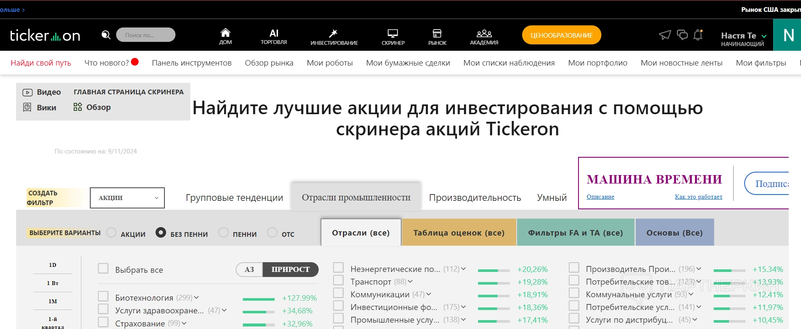This screenshot has height=329, width=801.
Task: Select the ПЕННИ radio option
Action: click(223, 233)
